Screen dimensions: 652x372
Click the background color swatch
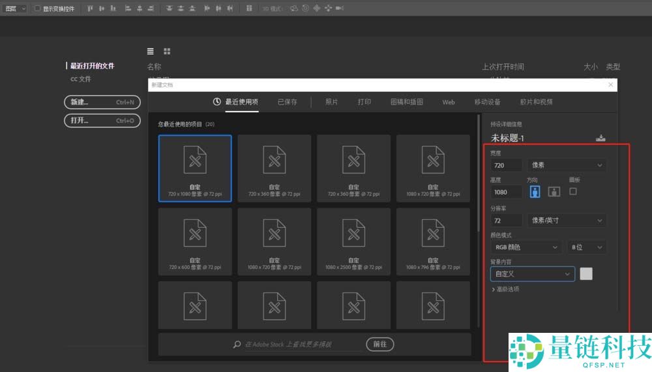click(x=586, y=274)
